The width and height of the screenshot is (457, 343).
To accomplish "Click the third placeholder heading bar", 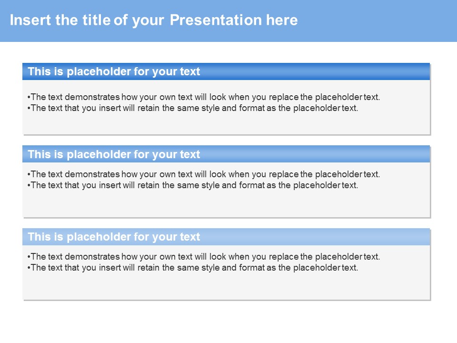I will (226, 237).
